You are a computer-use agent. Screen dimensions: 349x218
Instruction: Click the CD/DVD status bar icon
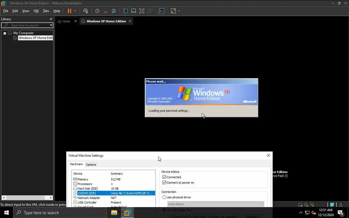[x=306, y=205]
